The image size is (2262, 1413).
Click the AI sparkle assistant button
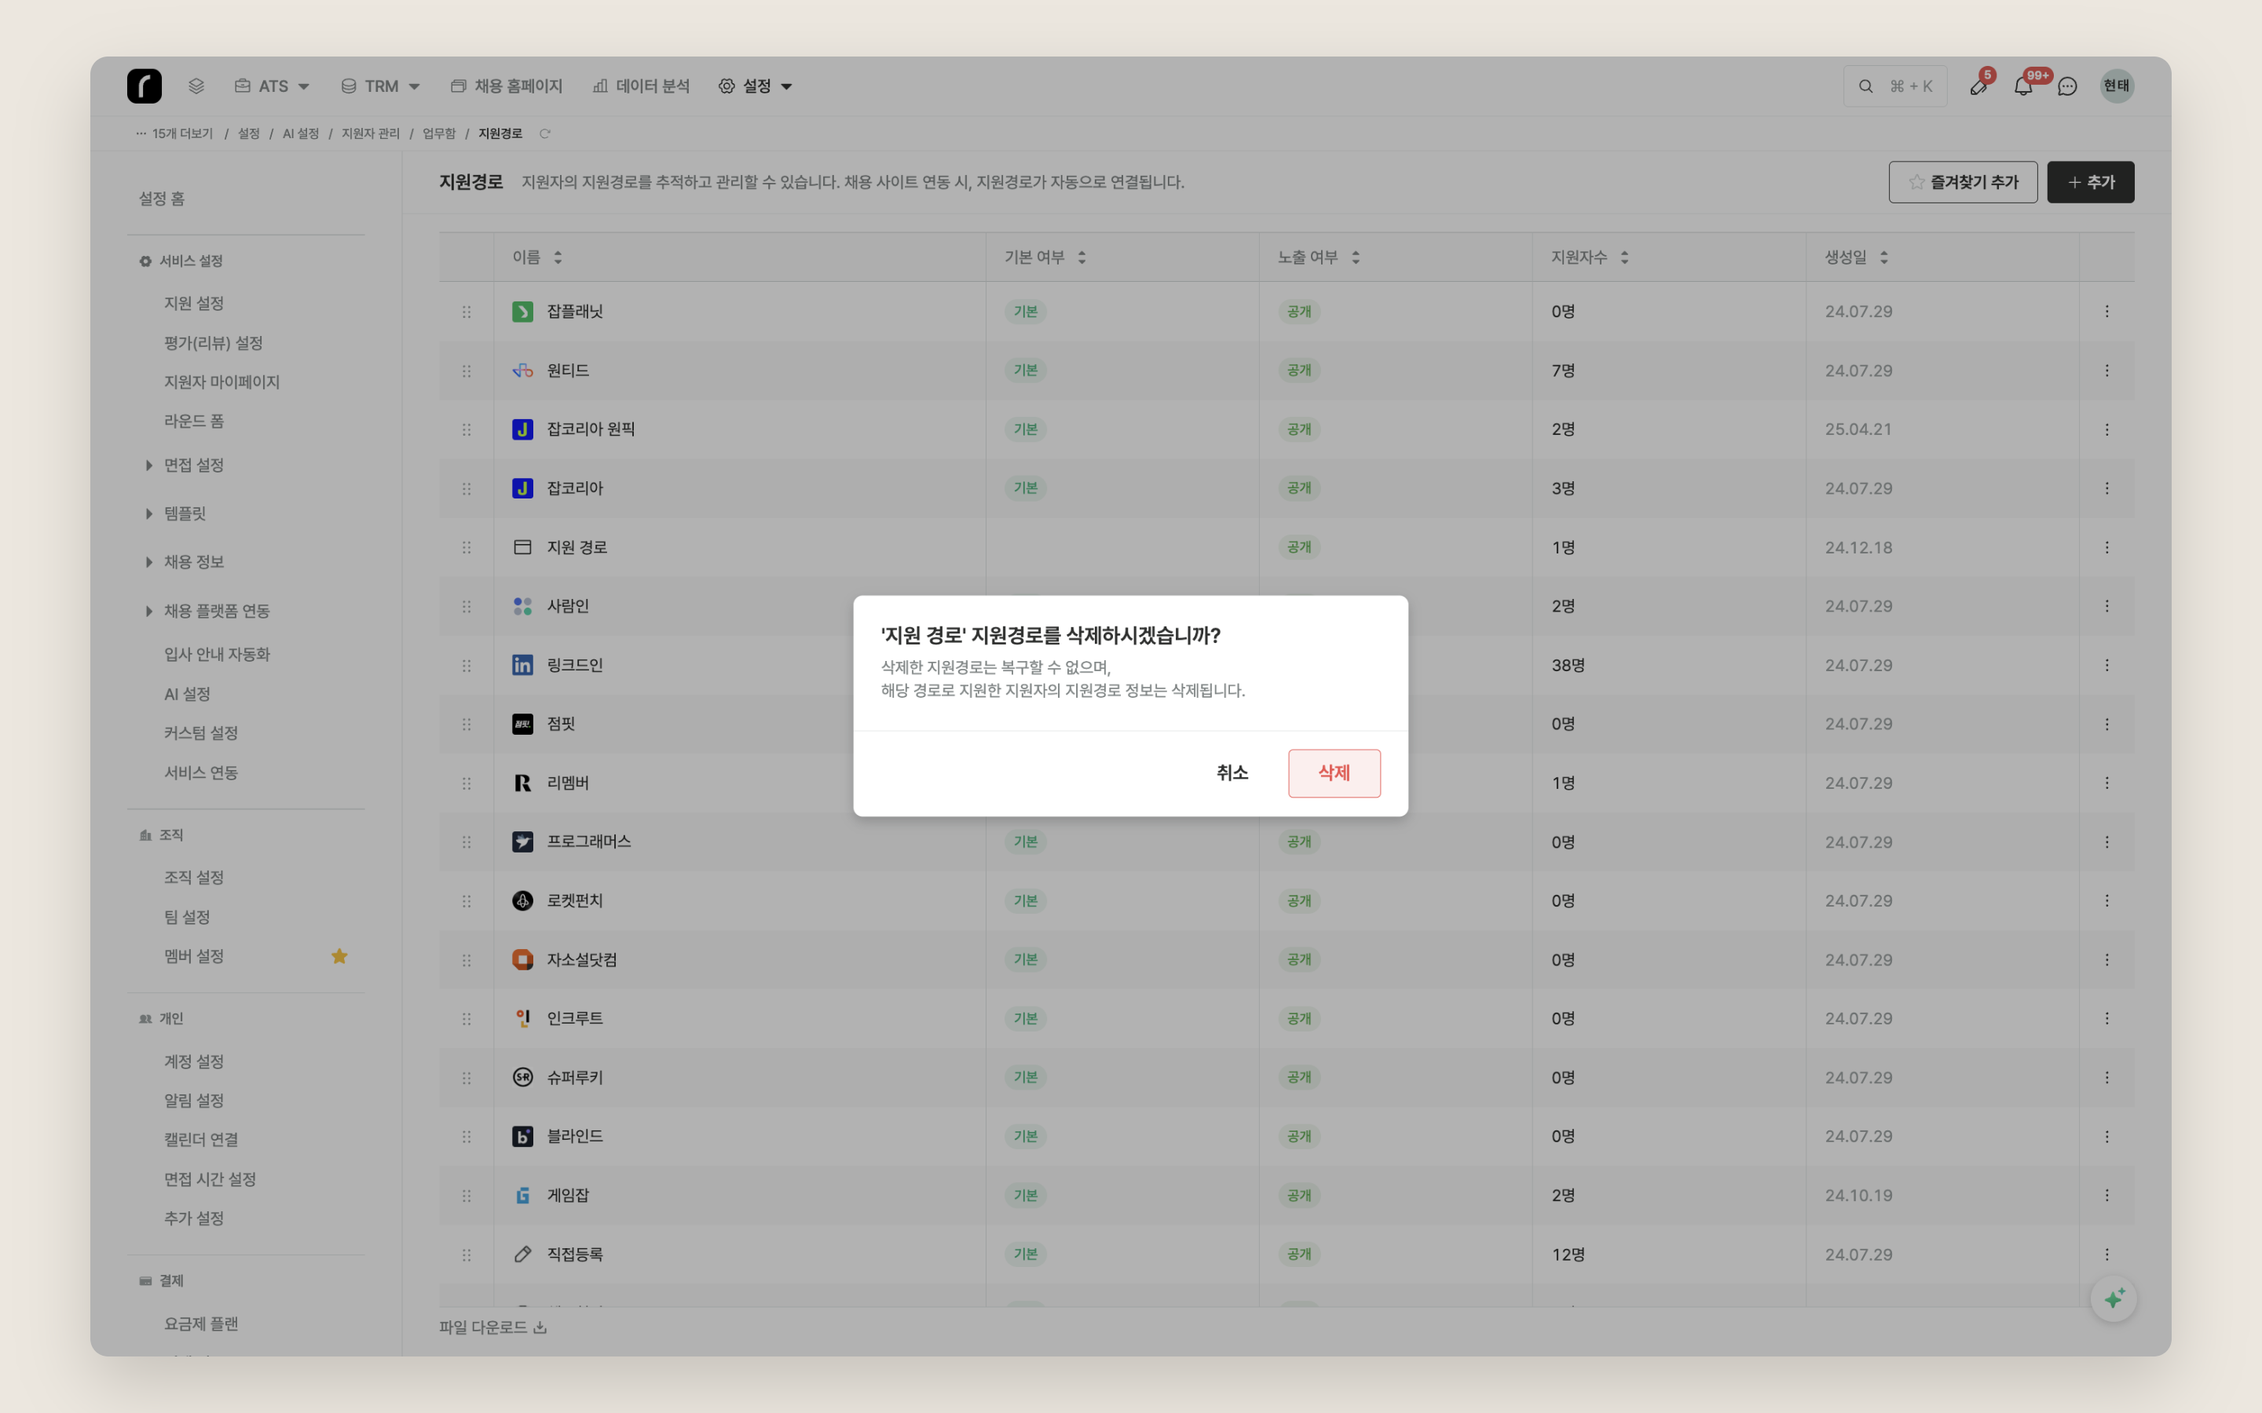click(x=2114, y=1298)
